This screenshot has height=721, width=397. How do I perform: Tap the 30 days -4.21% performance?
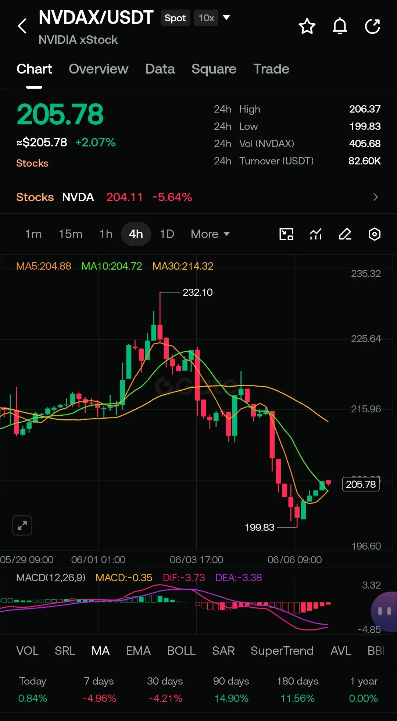point(165,690)
